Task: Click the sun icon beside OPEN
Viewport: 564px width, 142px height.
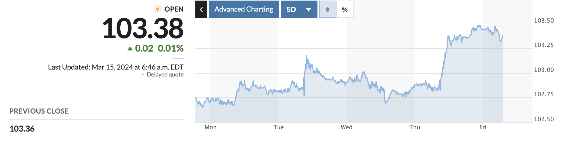Action: pyautogui.click(x=158, y=9)
